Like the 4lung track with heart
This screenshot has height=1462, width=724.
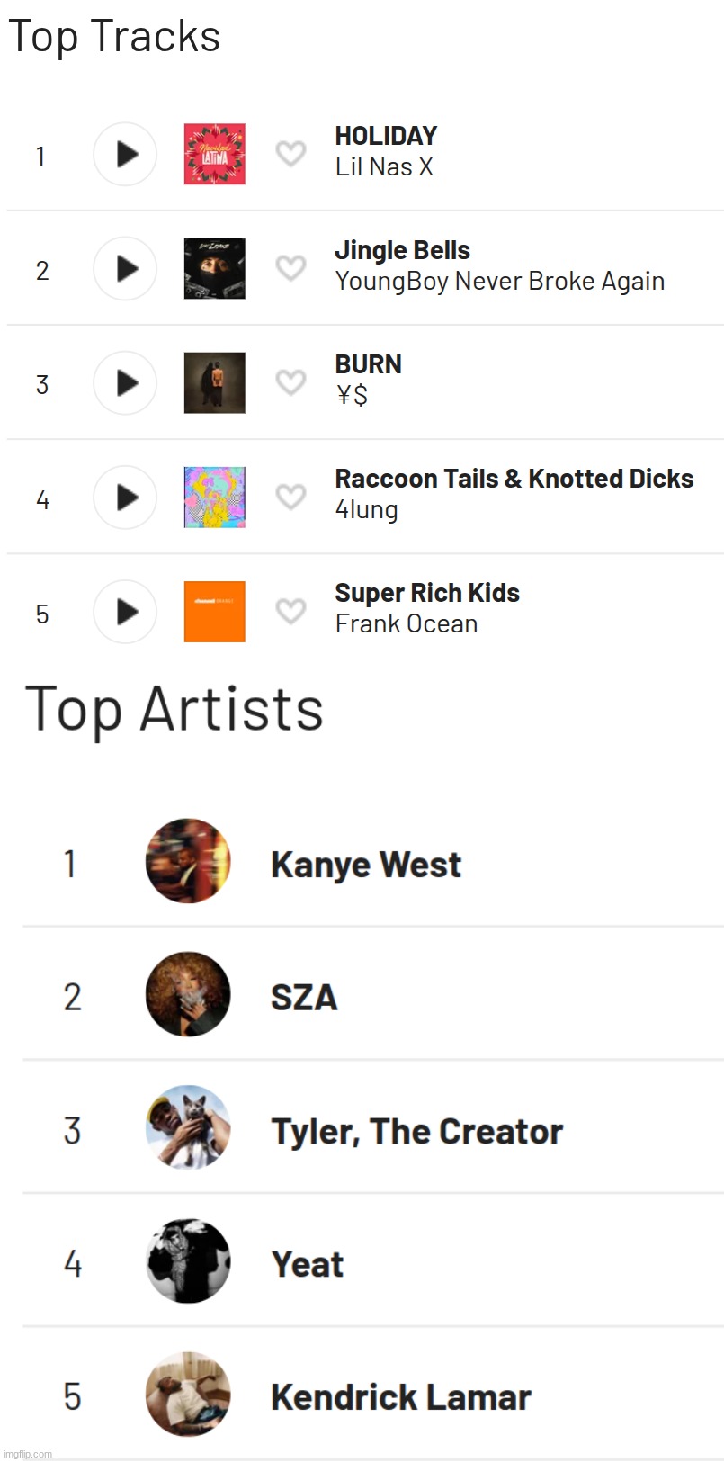(x=290, y=497)
